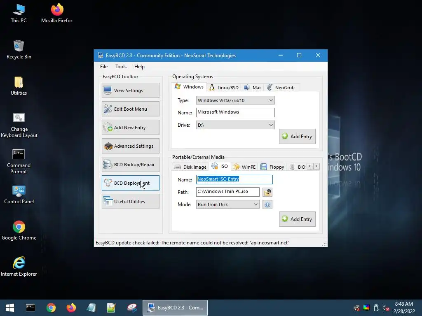
Task: Click the network tray icon
Action: (x=356, y=308)
